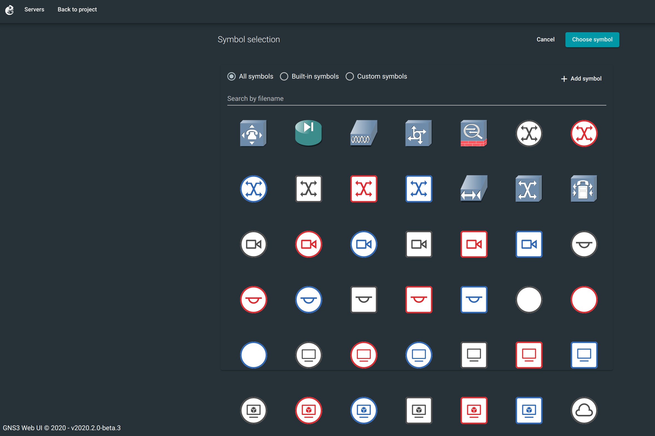Select the hub symbol in the first row
The image size is (655, 436).
click(363, 133)
